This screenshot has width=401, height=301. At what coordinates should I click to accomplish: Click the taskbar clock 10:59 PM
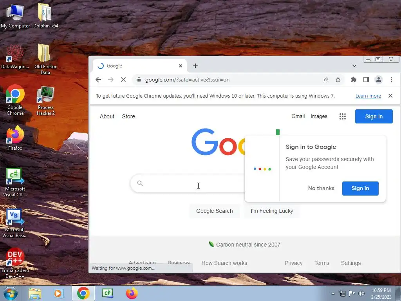point(381,294)
